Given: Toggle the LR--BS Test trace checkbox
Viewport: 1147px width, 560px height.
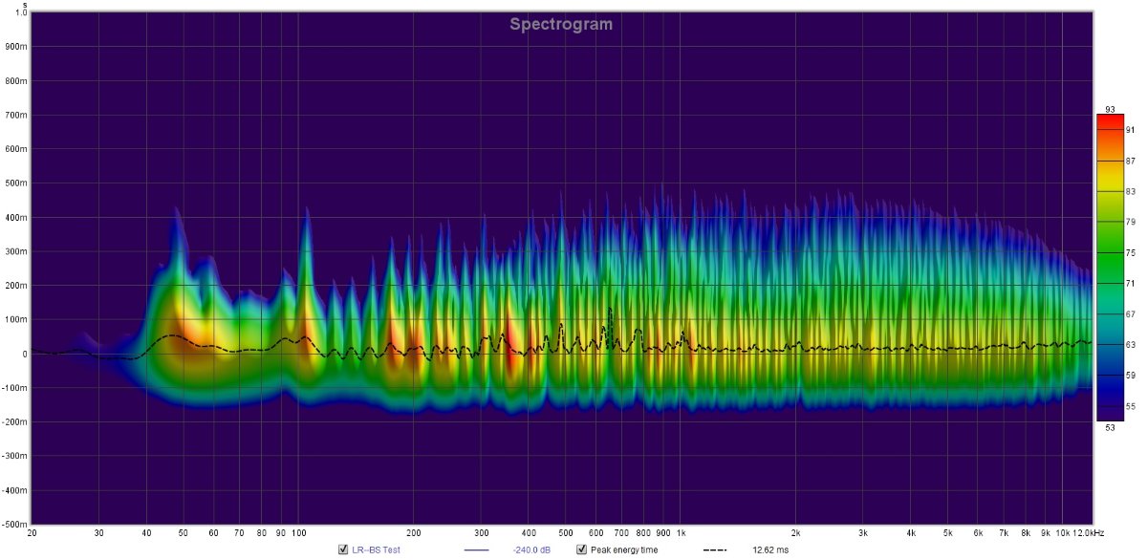Looking at the screenshot, I should click(343, 550).
